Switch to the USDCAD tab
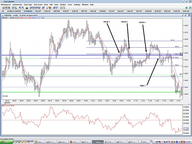The height and width of the screenshot is (144, 192). 167,11
